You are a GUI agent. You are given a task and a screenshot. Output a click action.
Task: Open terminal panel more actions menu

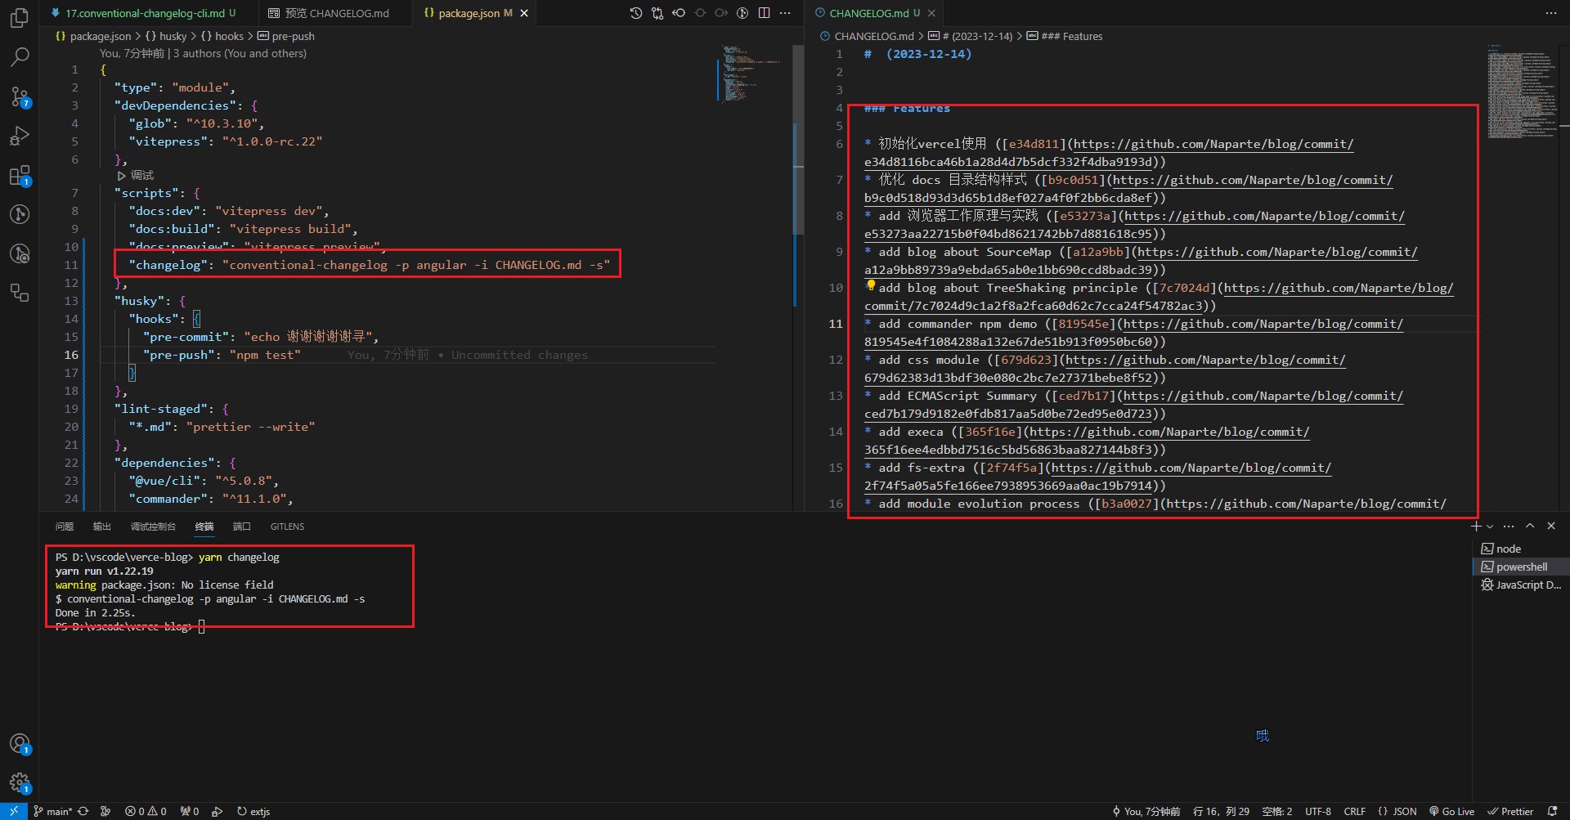point(1509,527)
